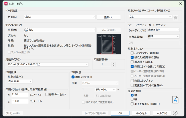The height and width of the screenshot is (118, 186).
Task: Click ペーパー空間を隠線処理(J) checkbox
Action: point(132,76)
